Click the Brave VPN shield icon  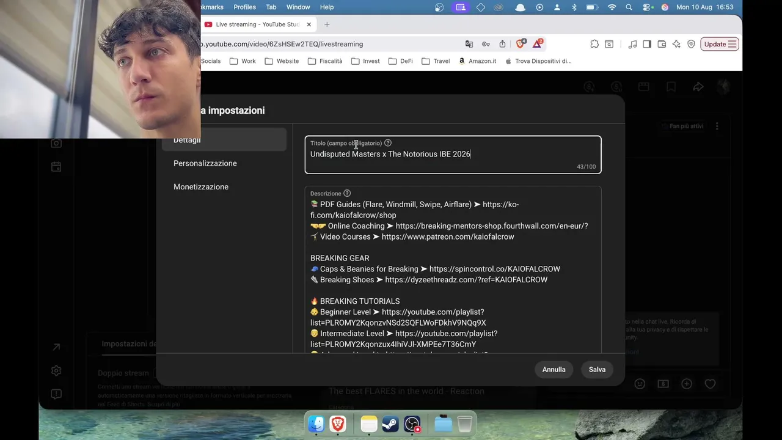click(x=691, y=44)
